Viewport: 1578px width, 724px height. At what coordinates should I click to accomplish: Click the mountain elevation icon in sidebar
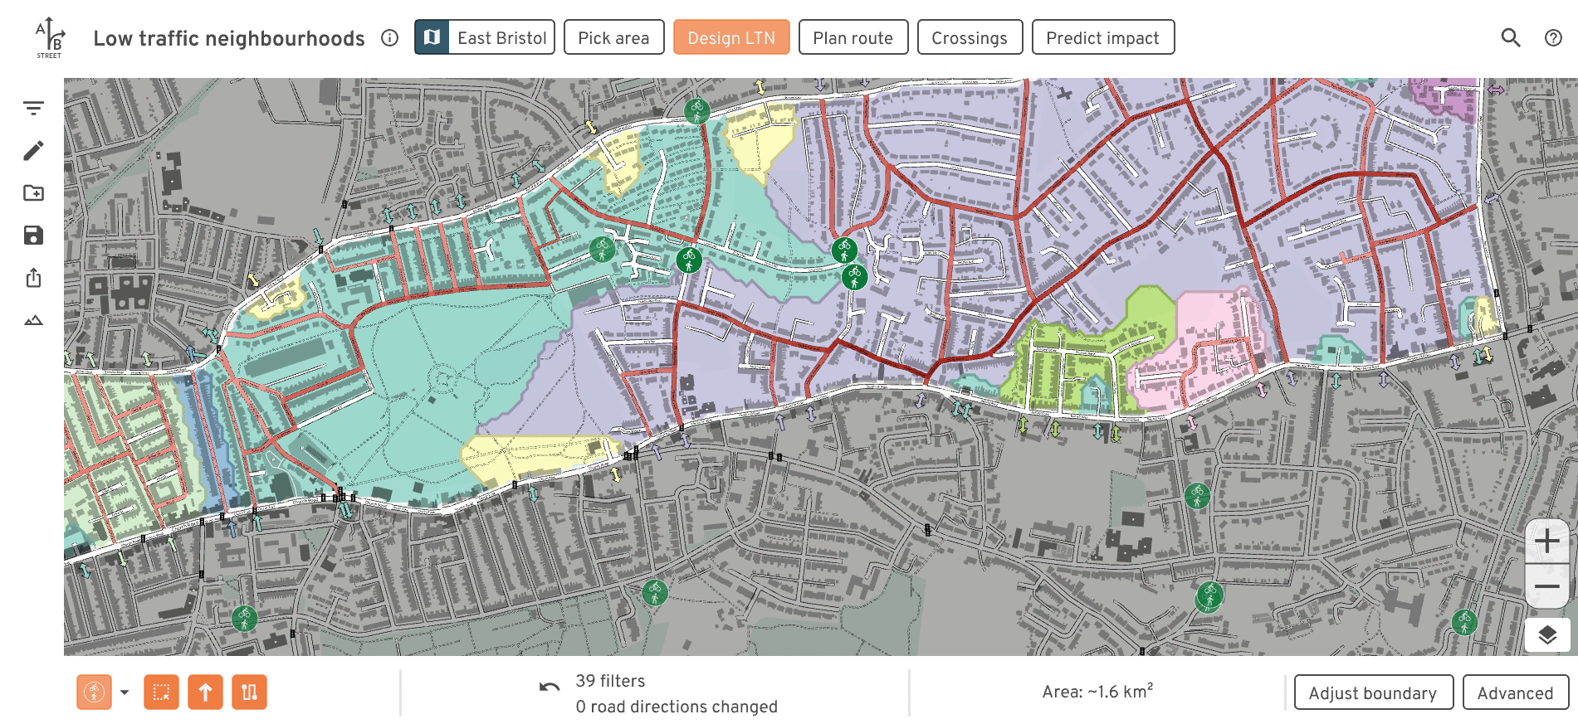tap(33, 320)
